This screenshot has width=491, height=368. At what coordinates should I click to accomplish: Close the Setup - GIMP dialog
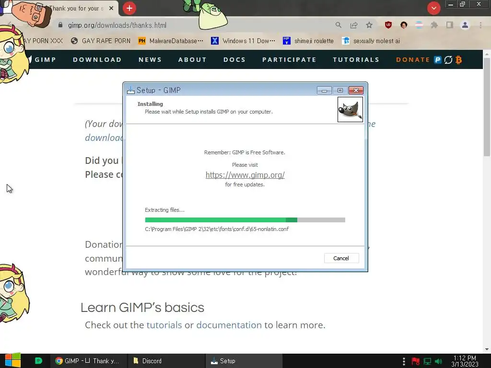pos(356,91)
